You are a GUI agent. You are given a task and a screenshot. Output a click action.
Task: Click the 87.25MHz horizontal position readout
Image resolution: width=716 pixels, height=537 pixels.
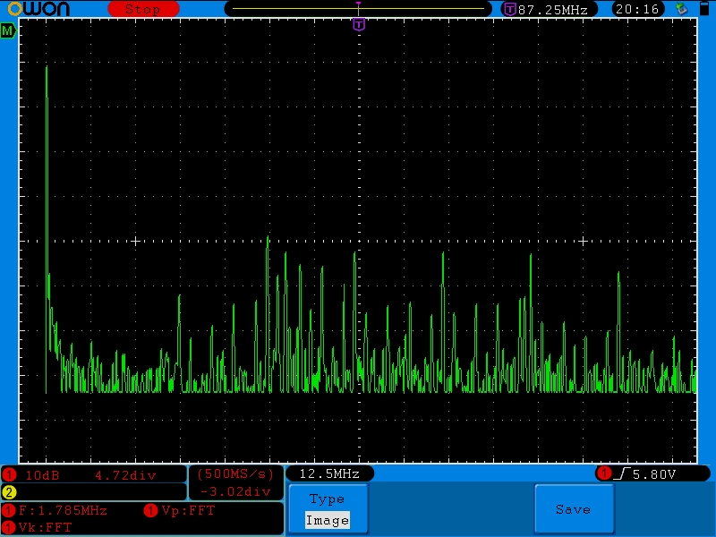coord(552,9)
